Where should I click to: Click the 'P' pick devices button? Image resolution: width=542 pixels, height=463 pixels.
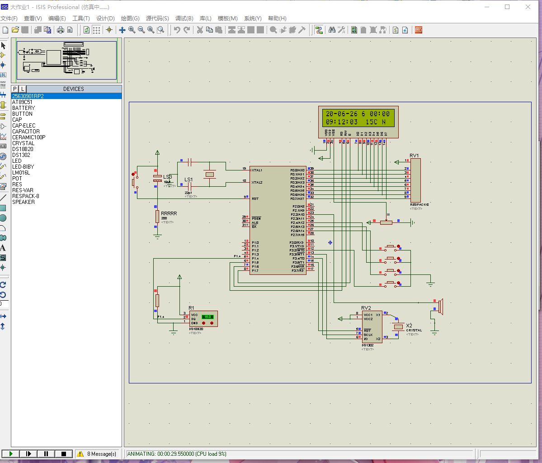point(15,89)
